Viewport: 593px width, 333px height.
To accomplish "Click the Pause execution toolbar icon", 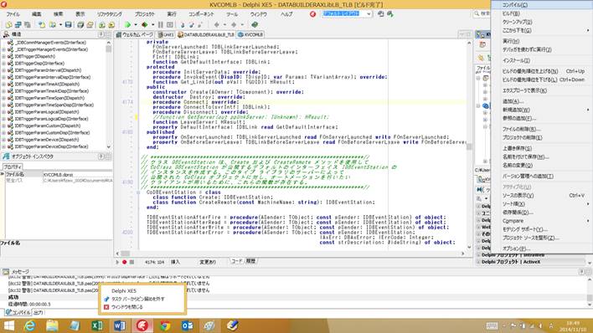I will (160, 25).
